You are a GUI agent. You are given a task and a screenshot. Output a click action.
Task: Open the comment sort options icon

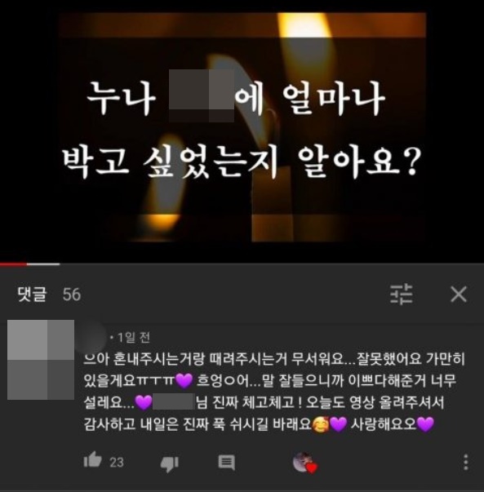point(402,294)
